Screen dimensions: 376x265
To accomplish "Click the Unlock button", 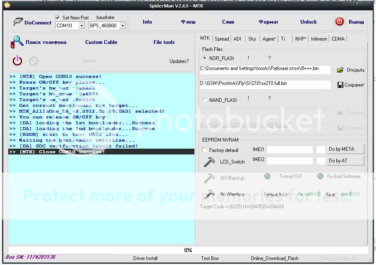I will pos(309,22).
